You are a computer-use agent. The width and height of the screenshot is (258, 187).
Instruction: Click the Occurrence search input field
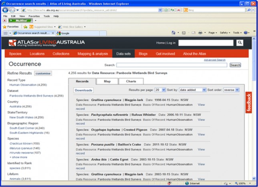[171, 65]
